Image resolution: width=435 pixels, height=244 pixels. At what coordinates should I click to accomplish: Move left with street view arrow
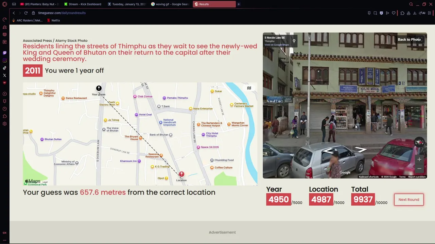(x=328, y=151)
